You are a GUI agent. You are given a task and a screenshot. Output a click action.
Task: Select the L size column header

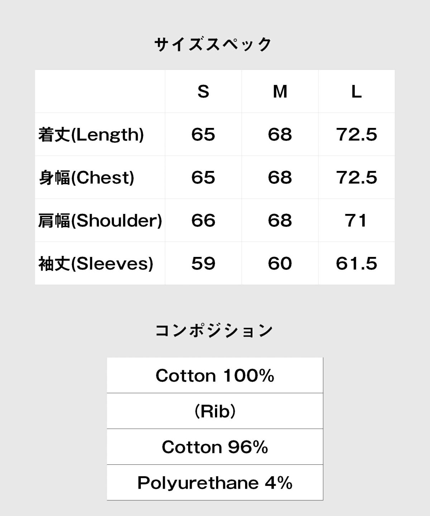356,91
